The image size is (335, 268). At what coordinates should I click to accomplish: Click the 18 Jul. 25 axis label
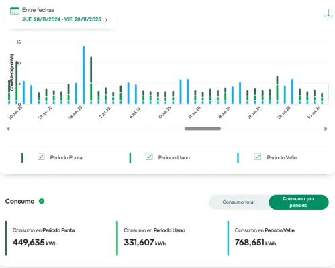224,113
